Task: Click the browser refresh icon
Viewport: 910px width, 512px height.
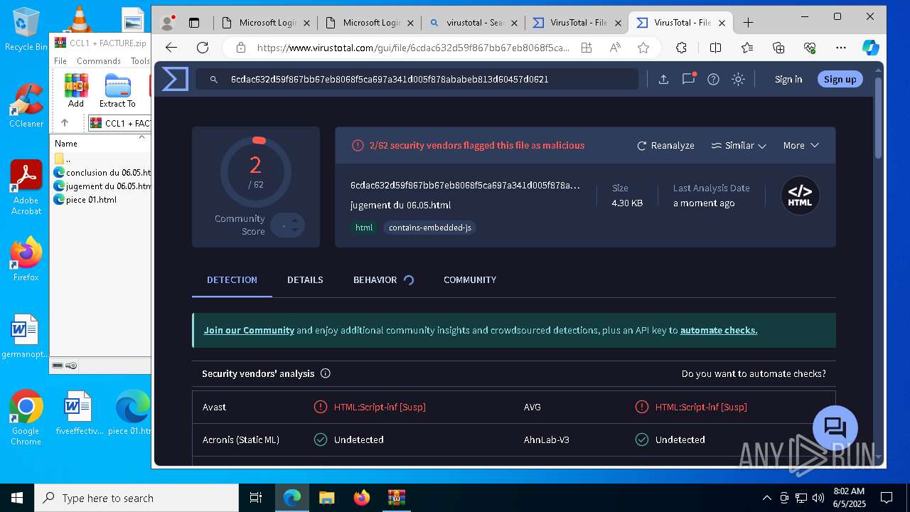Action: click(x=203, y=48)
